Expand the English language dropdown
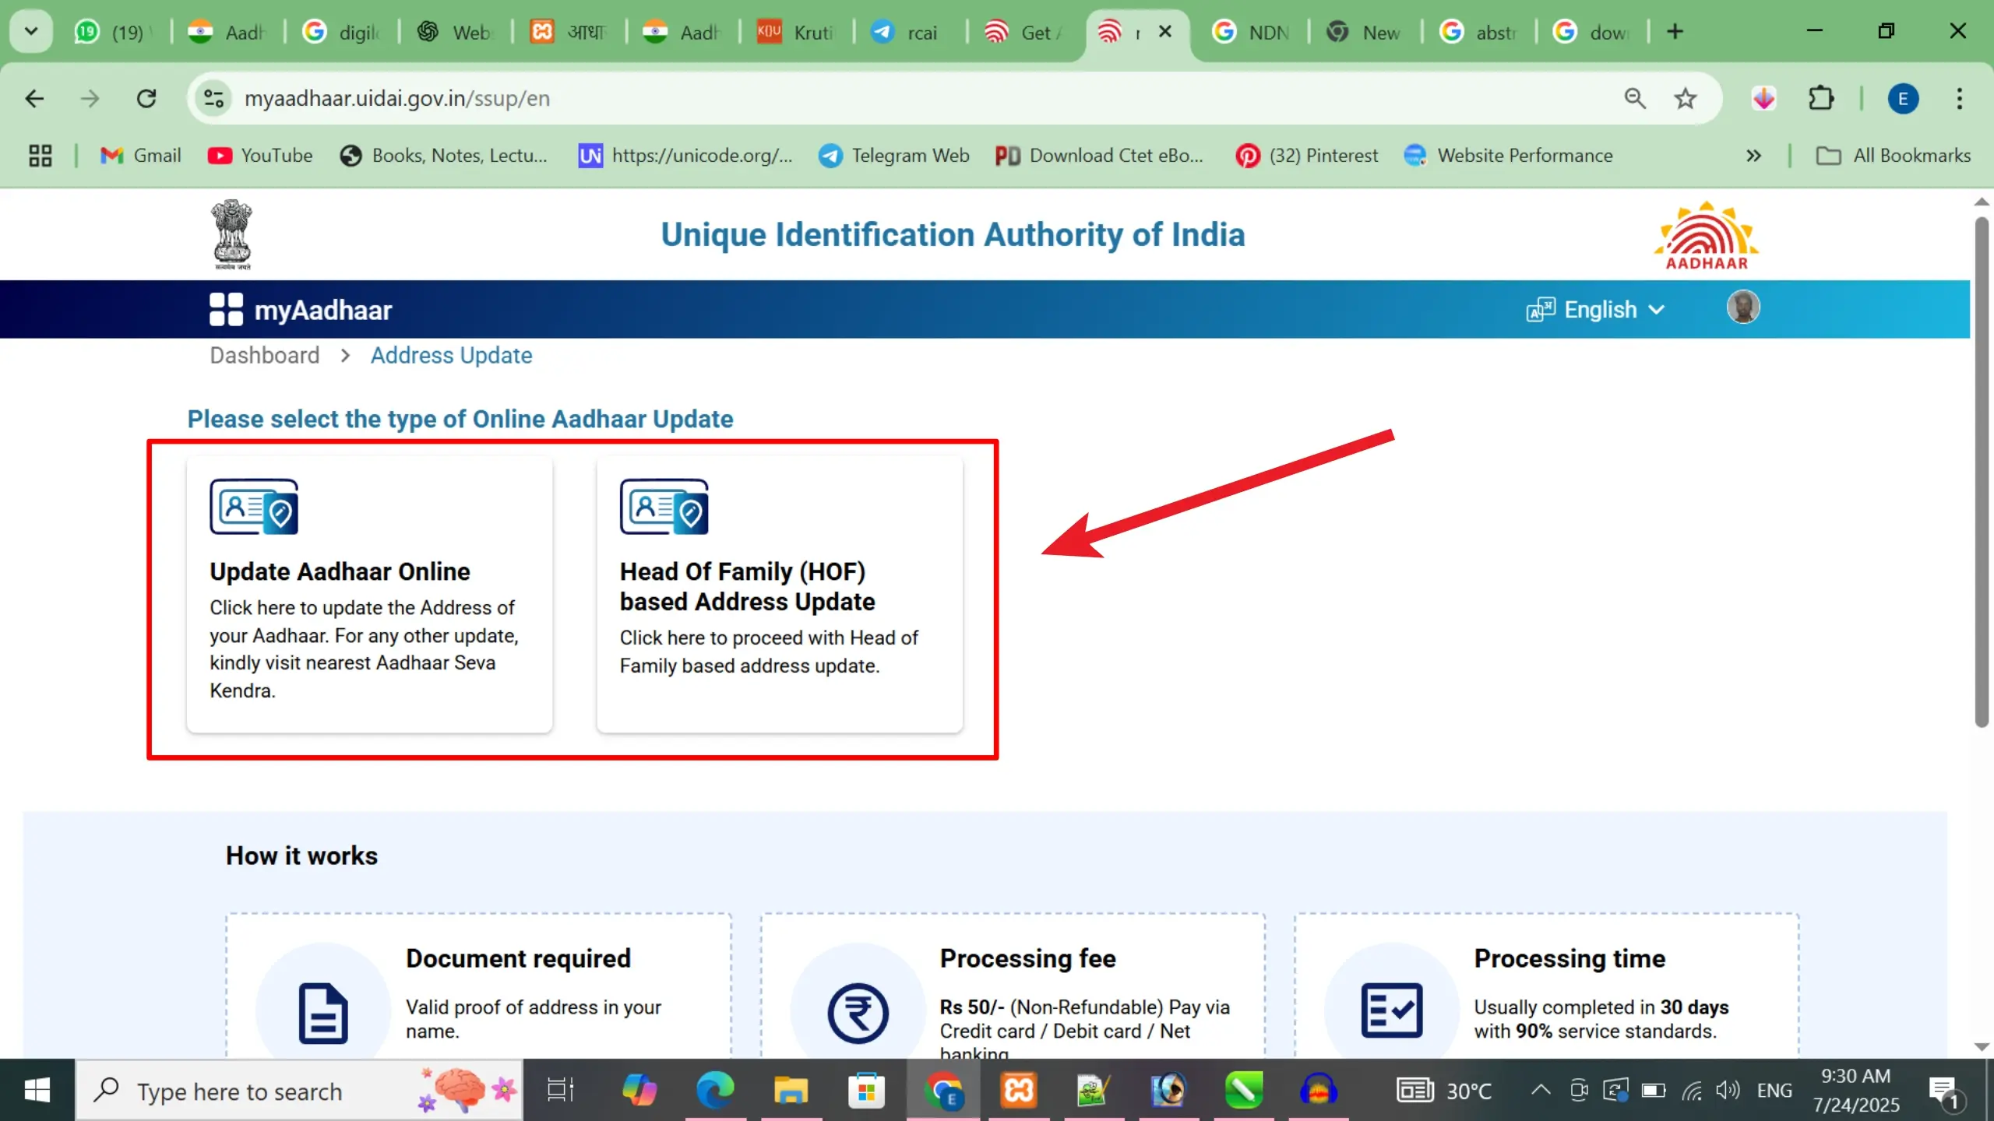This screenshot has height=1121, width=1994. [x=1596, y=310]
